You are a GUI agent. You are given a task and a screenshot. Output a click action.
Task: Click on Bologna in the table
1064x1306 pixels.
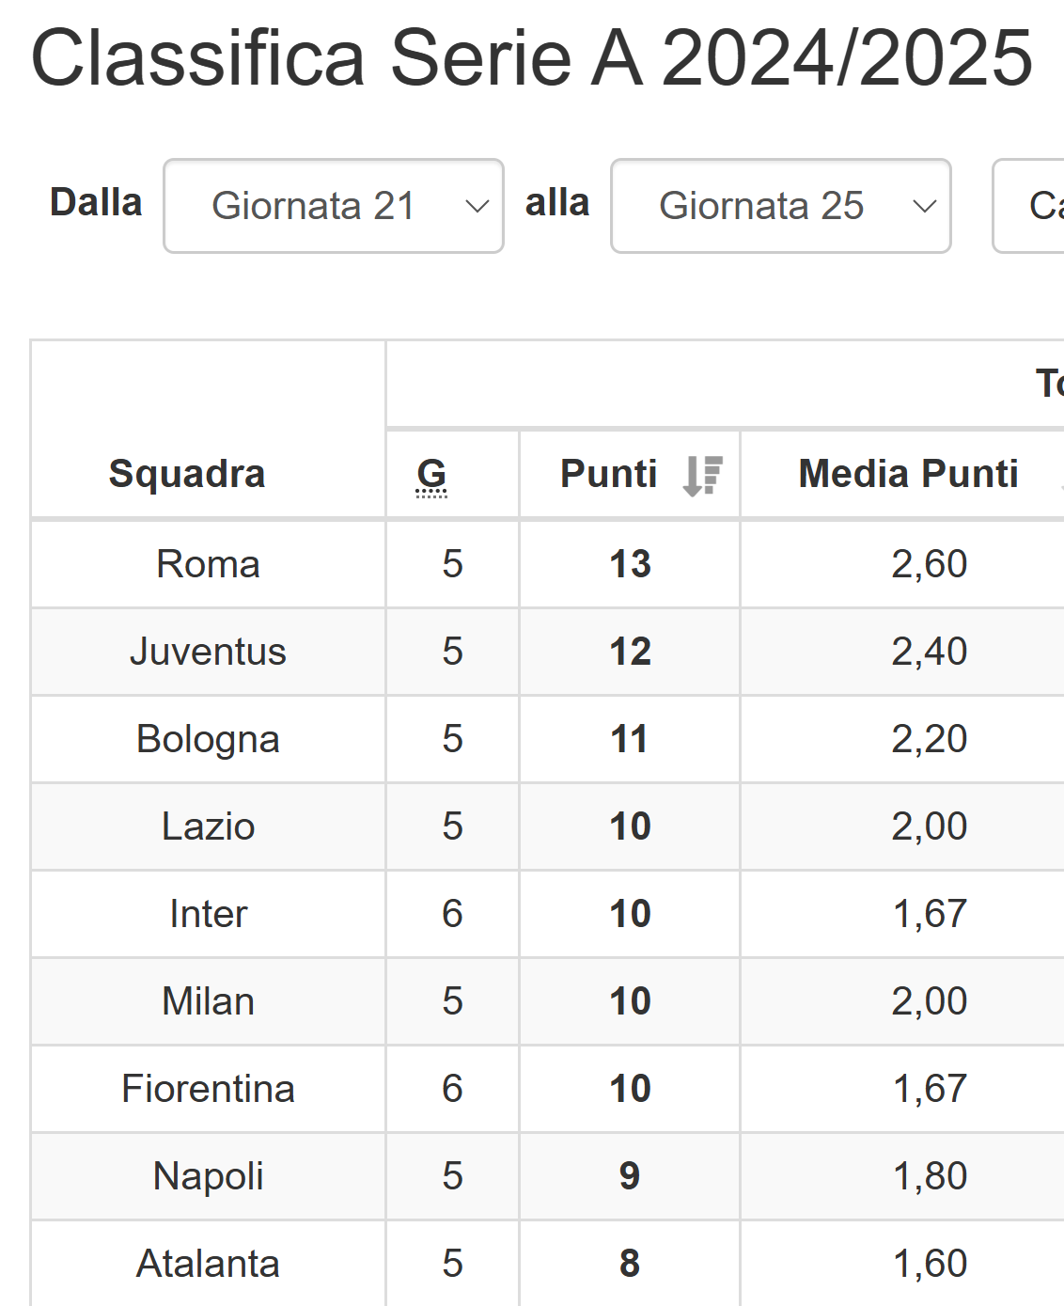pyautogui.click(x=208, y=739)
